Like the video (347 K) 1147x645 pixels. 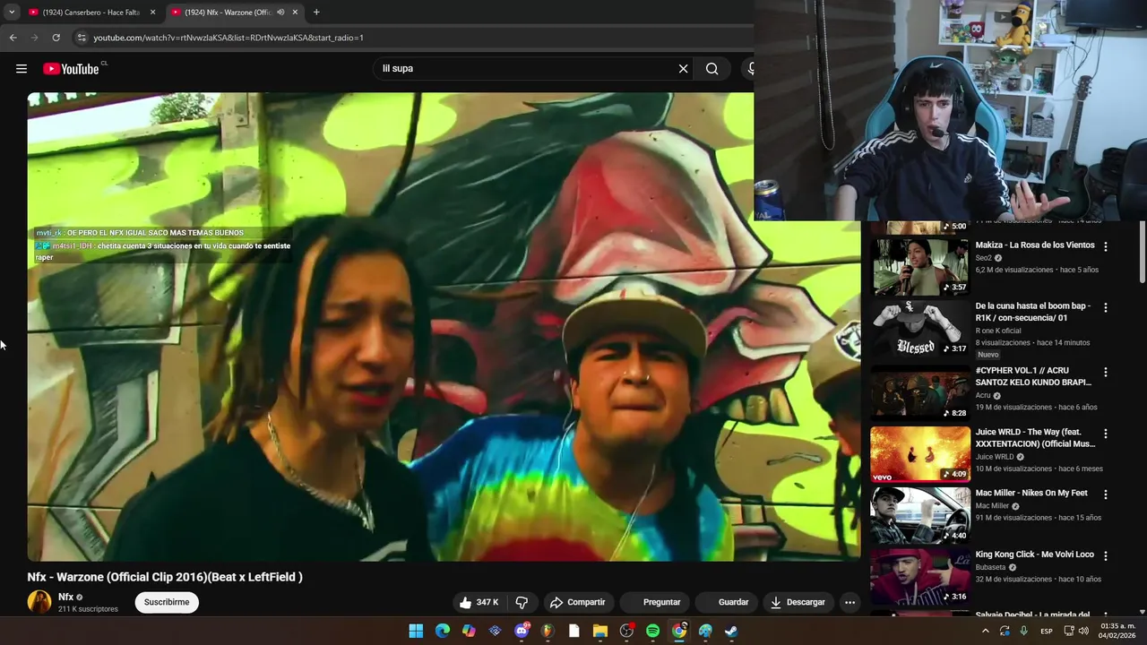pyautogui.click(x=478, y=602)
